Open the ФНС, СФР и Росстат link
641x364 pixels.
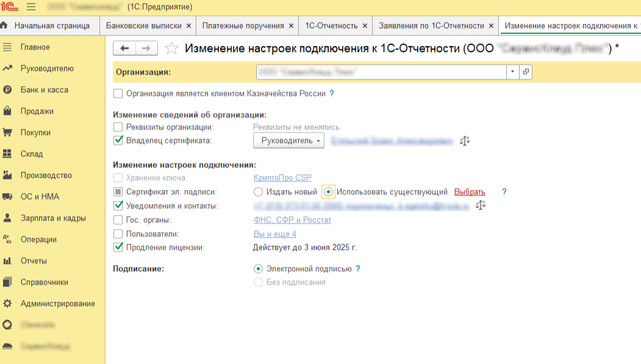coord(292,220)
